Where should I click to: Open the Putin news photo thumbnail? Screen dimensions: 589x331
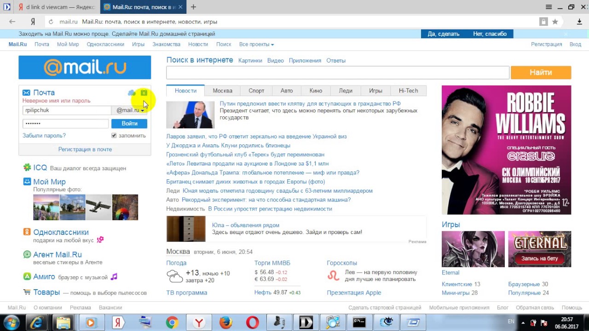(191, 114)
